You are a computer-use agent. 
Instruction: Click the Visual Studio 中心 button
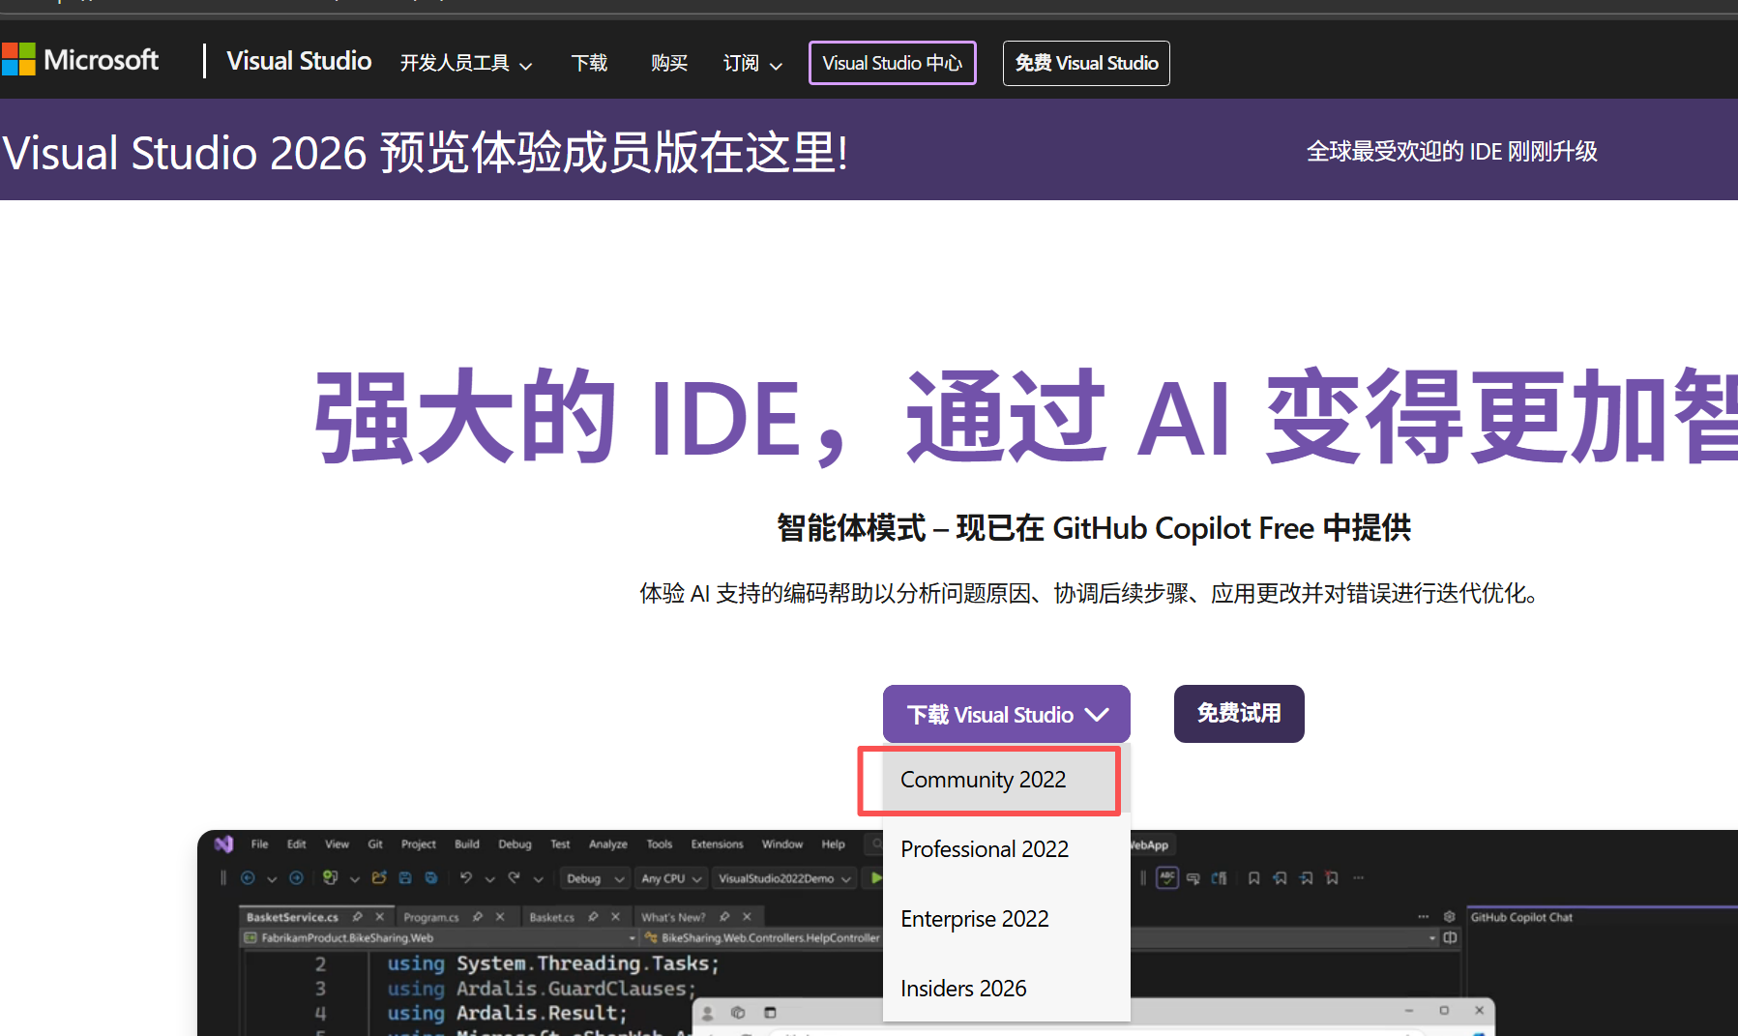(893, 63)
